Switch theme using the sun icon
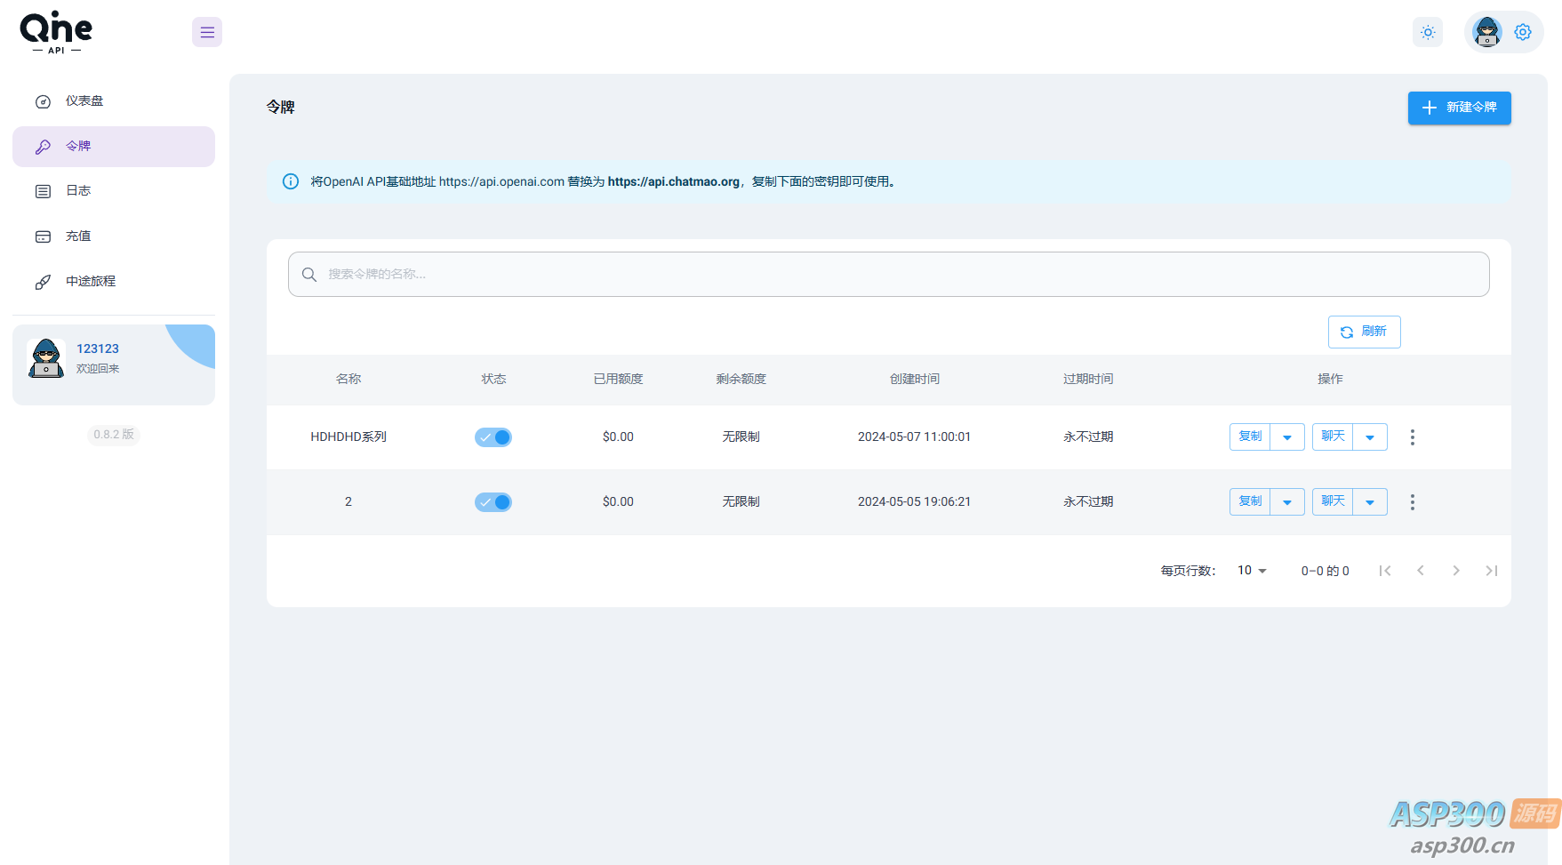Screen dimensions: 1562x865 click(x=1428, y=33)
